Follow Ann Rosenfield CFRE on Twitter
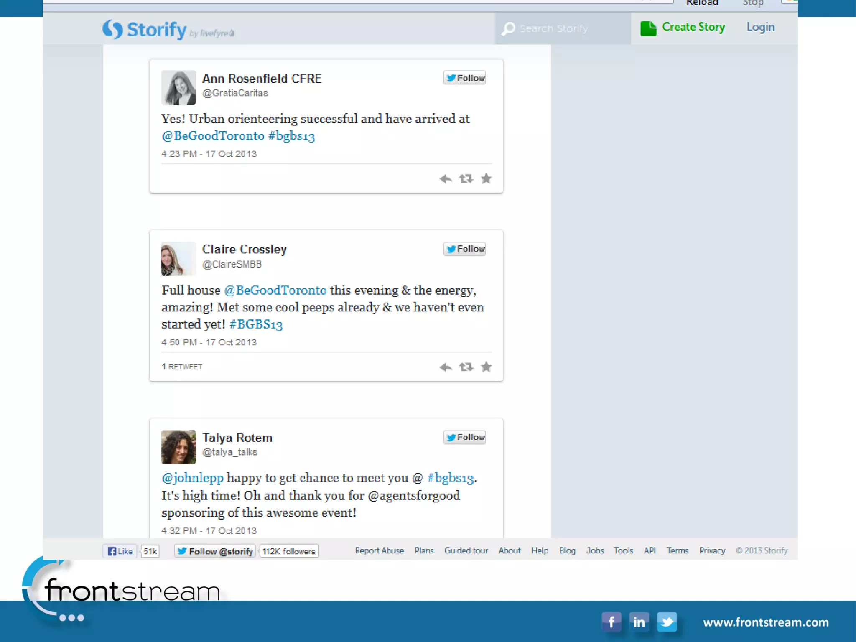The height and width of the screenshot is (642, 856). point(464,78)
